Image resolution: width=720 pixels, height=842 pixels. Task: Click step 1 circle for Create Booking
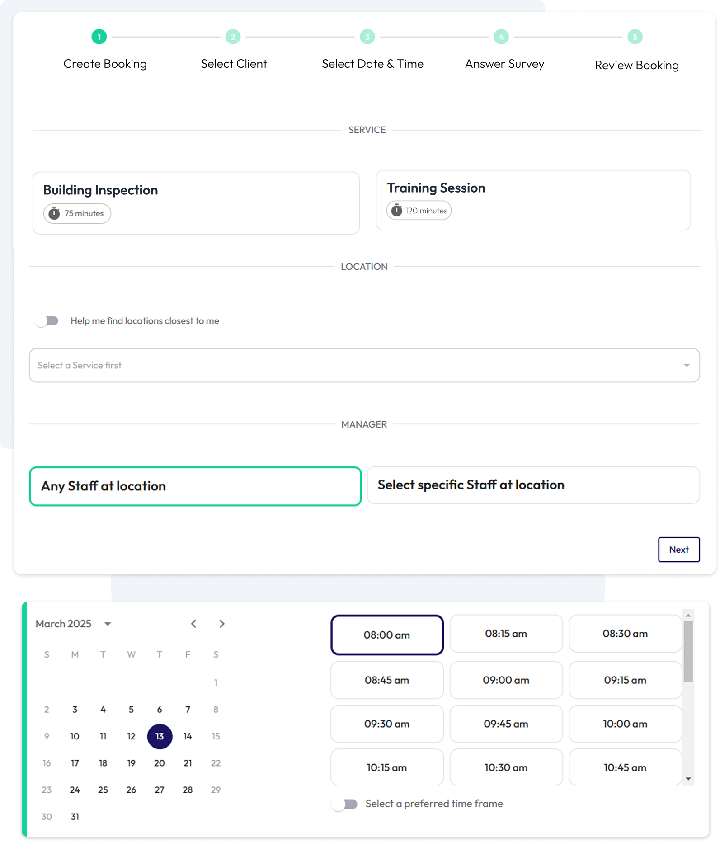click(99, 37)
